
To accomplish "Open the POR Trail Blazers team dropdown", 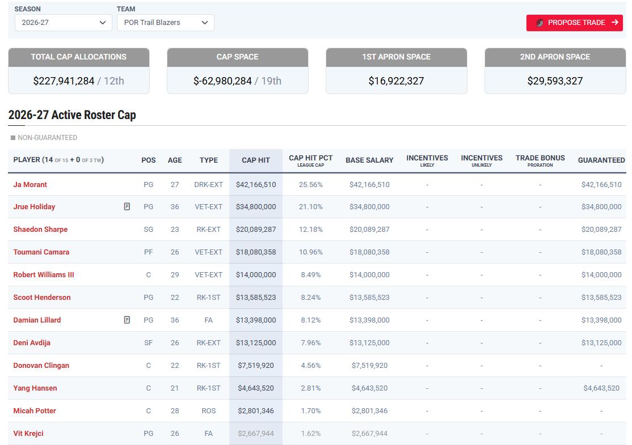I will coord(165,23).
